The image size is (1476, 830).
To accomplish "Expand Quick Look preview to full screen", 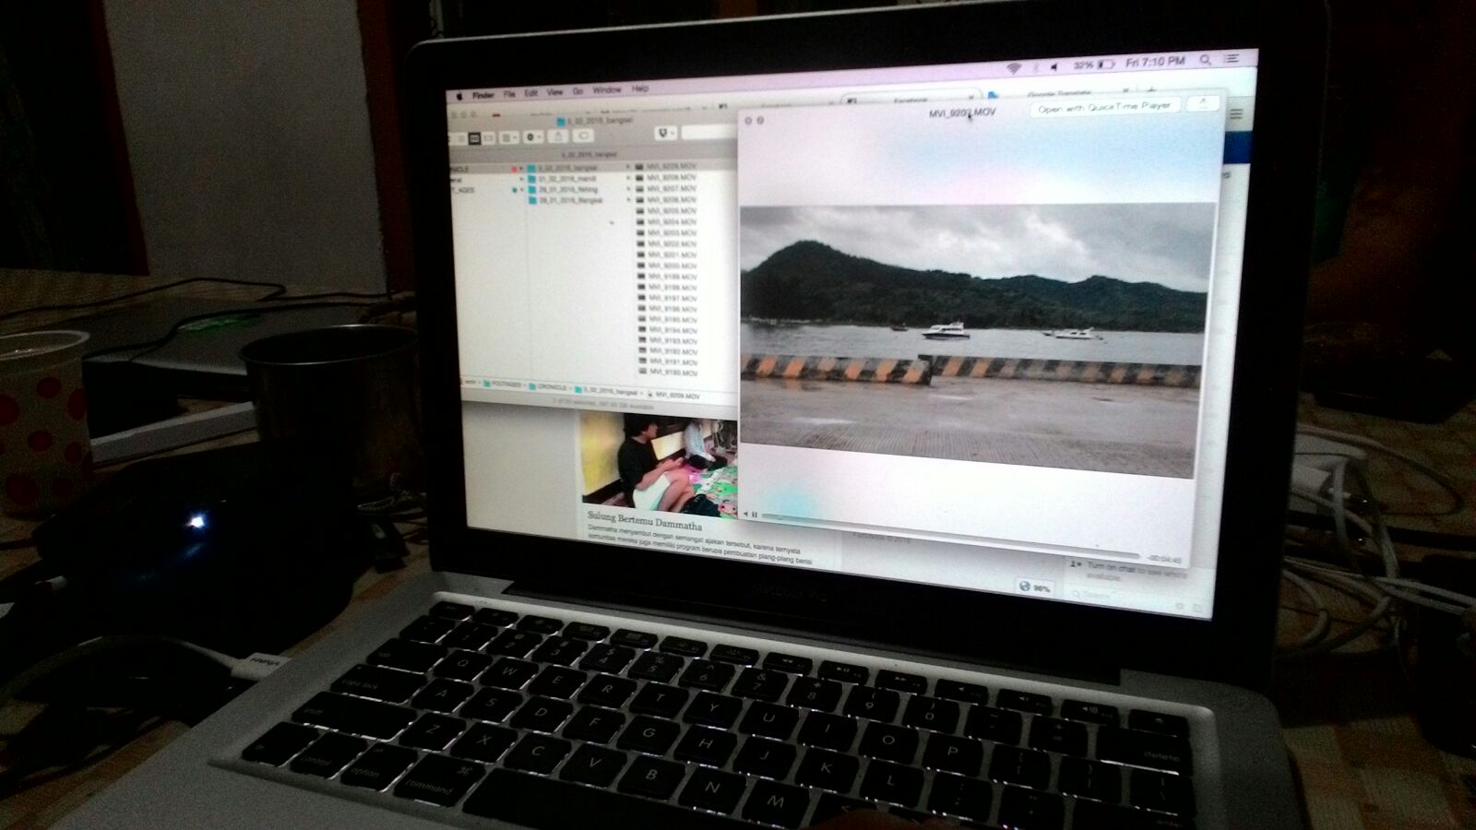I will (x=760, y=120).
